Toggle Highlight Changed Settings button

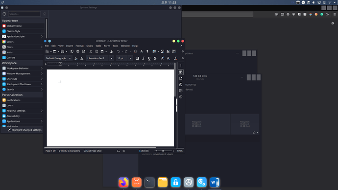pyautogui.click(x=24, y=130)
